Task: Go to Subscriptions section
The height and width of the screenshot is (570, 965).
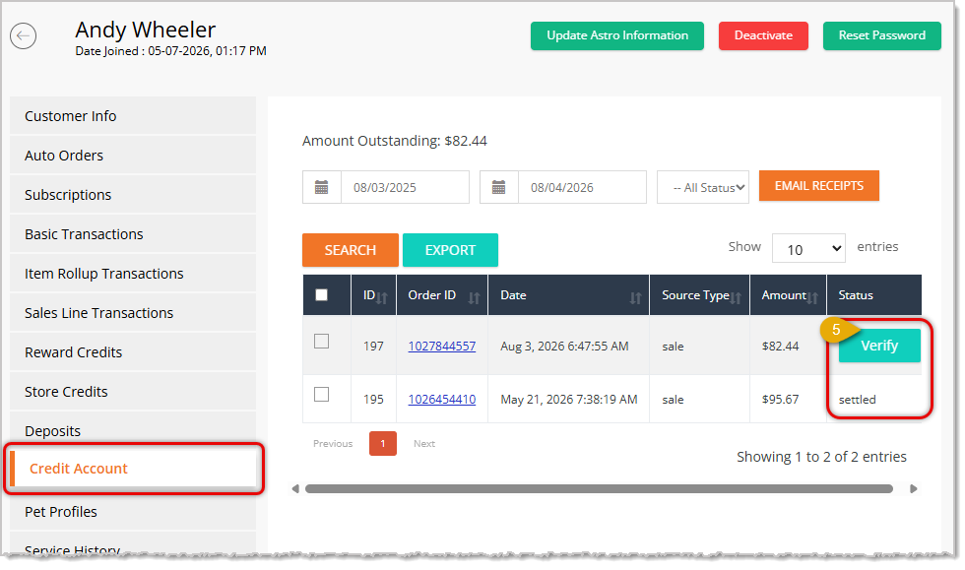Action: click(x=133, y=195)
